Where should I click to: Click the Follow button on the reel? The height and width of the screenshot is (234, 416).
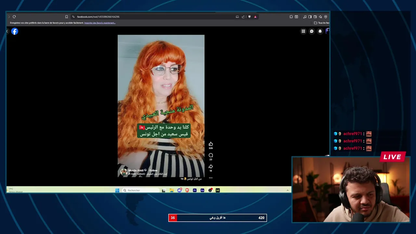[x=153, y=170]
